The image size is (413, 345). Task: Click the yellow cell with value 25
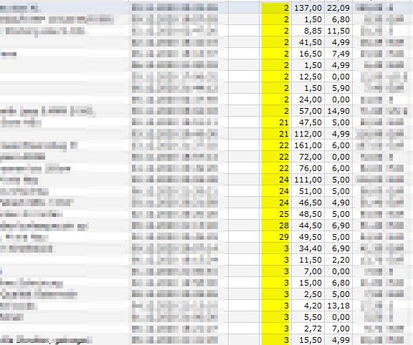point(275,214)
